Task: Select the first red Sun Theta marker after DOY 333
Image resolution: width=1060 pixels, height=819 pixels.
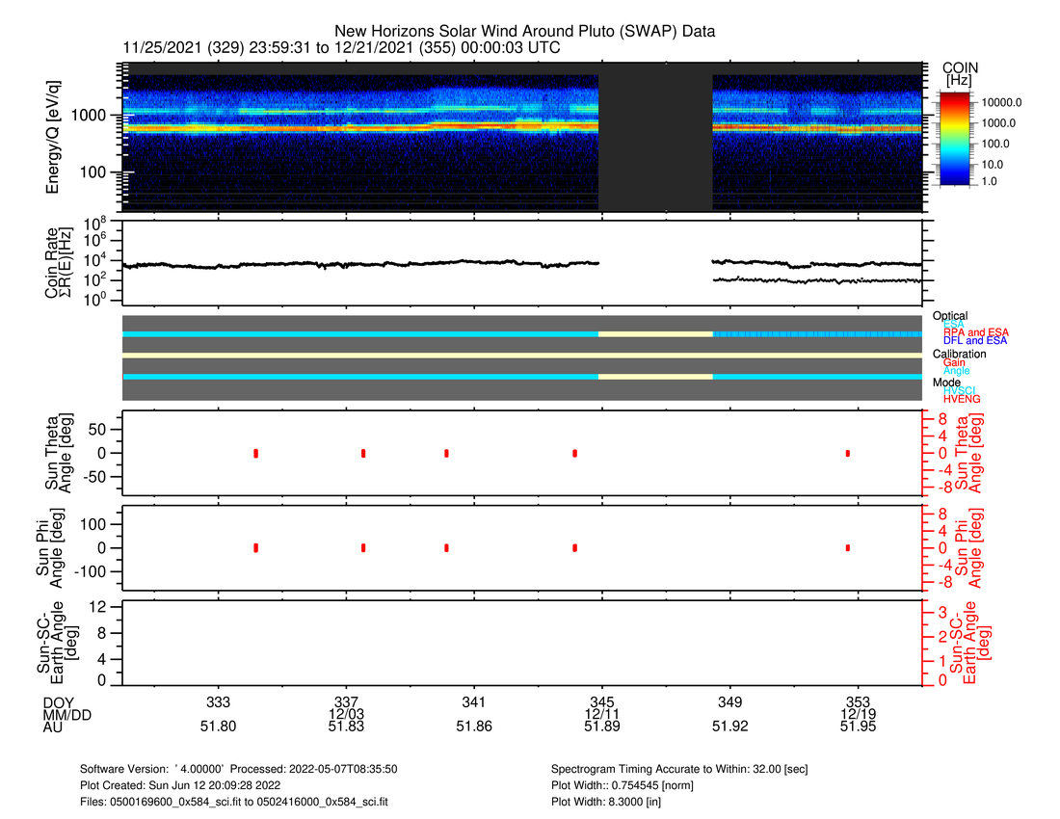Action: click(256, 453)
